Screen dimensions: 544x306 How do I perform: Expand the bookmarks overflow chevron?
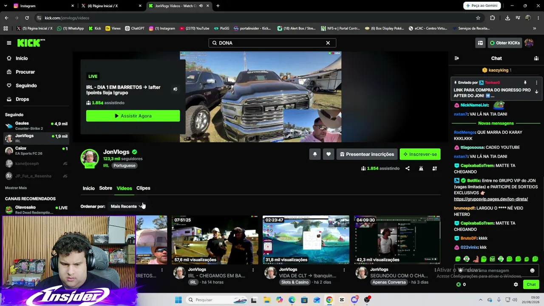[534, 28]
